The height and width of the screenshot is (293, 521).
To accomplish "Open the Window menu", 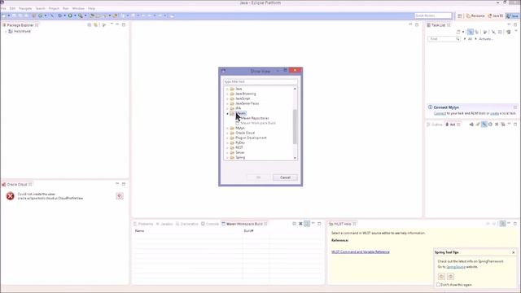I will point(78,8).
